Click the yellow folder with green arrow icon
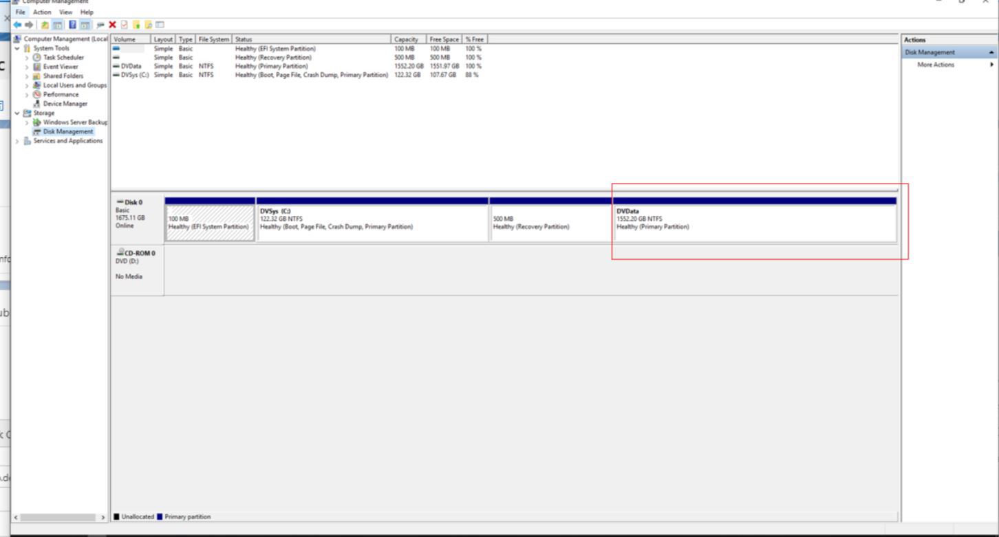 tap(136, 25)
